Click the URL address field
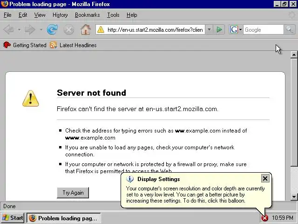The width and height of the screenshot is (298, 224). click(155, 30)
